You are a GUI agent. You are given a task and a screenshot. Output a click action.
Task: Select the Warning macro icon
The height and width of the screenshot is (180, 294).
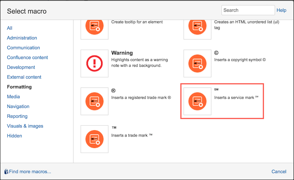point(95,64)
